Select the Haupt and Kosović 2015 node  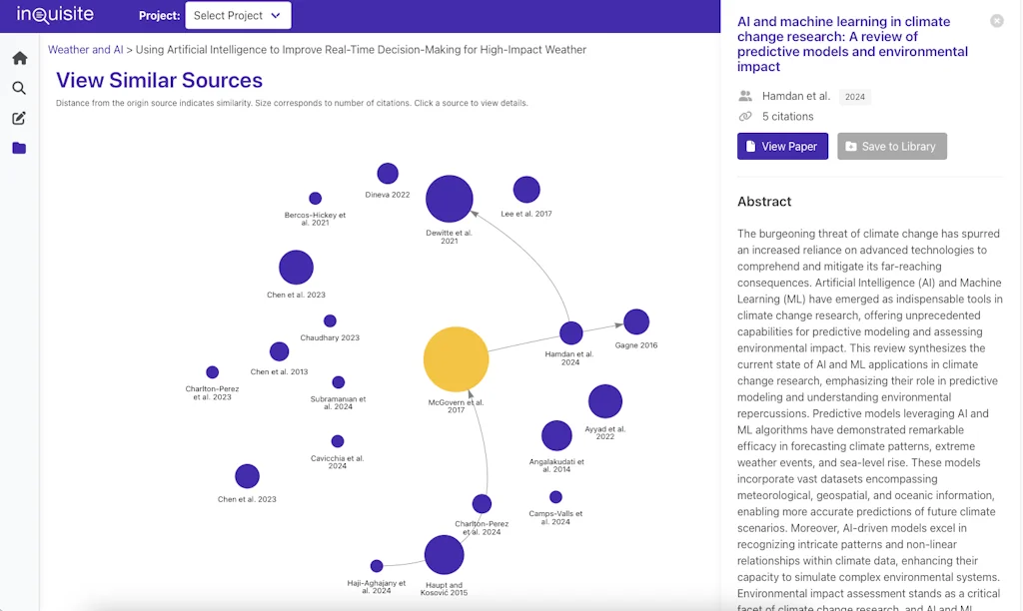[444, 555]
